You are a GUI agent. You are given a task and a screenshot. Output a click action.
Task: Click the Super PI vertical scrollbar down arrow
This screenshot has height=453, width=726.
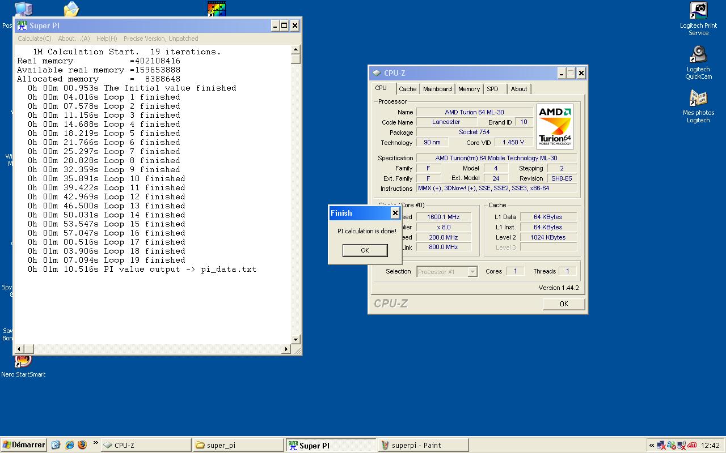(296, 340)
